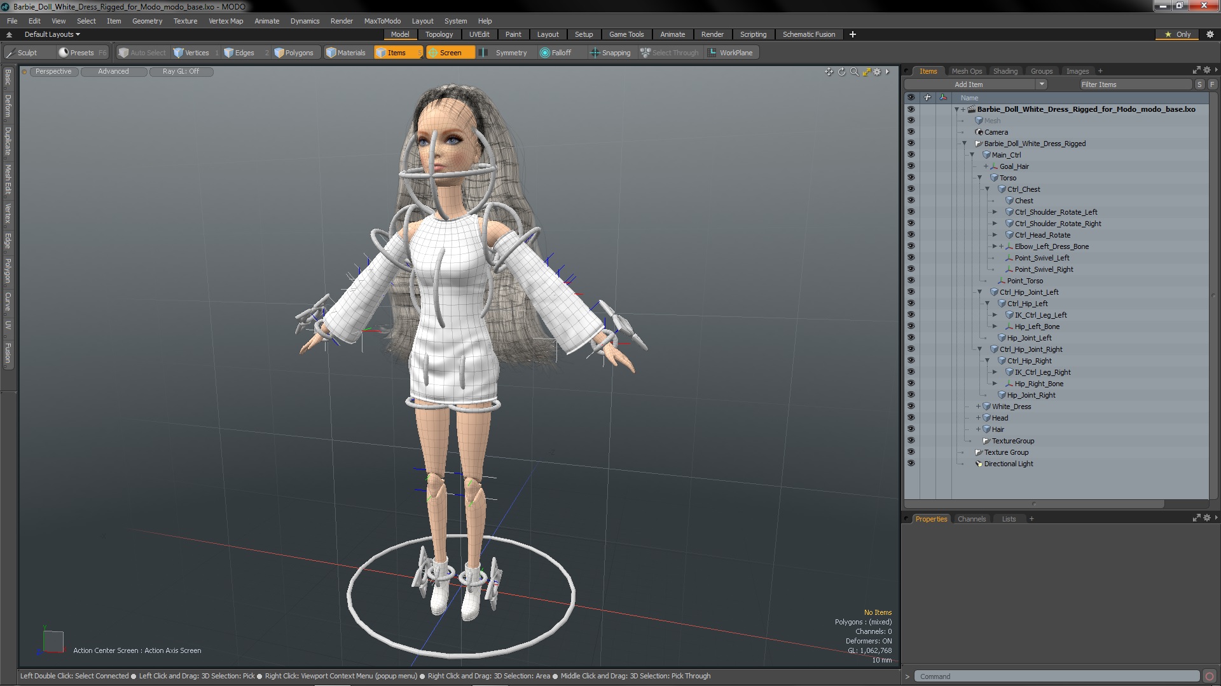Click the F filter button
1221x686 pixels.
[1212, 84]
